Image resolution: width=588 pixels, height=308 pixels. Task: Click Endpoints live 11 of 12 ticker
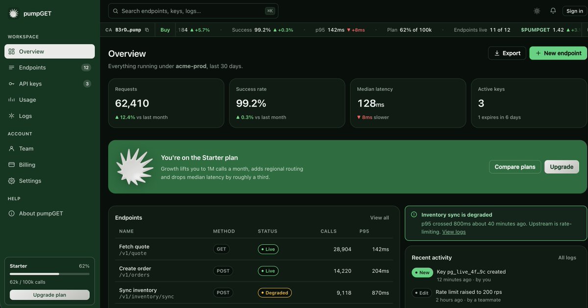coord(482,30)
